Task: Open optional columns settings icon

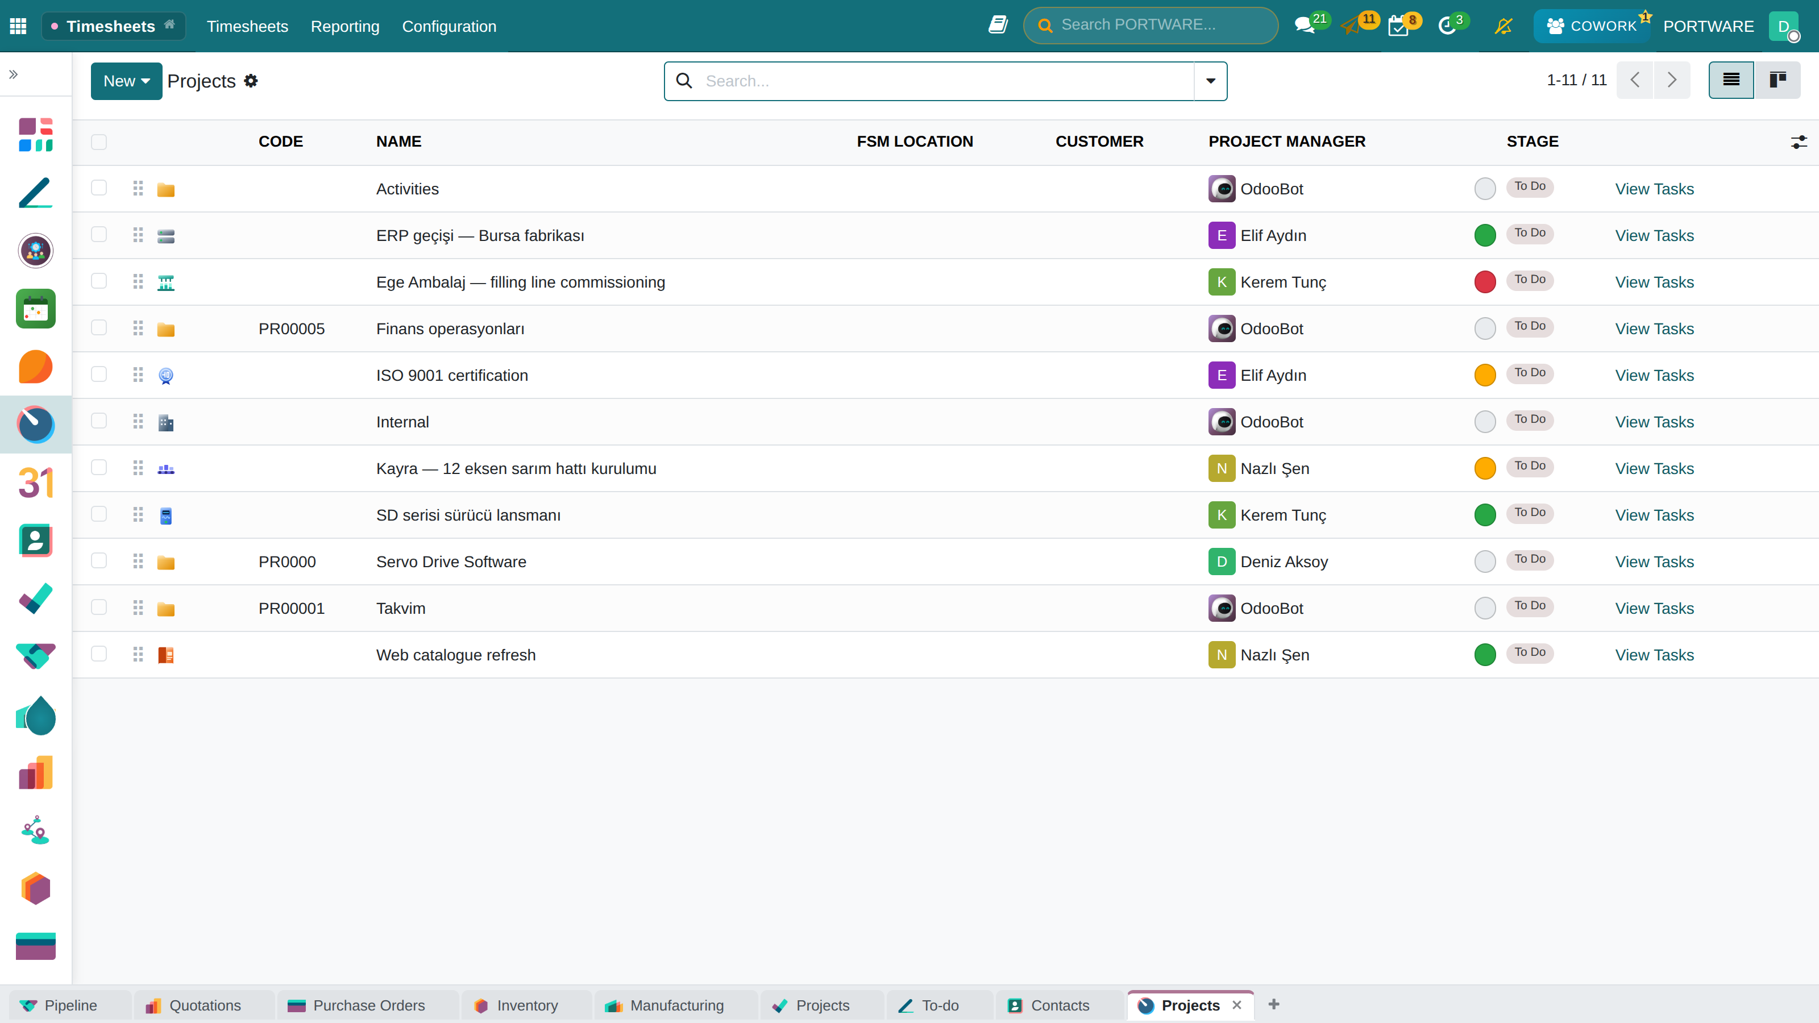Action: coord(1799,142)
